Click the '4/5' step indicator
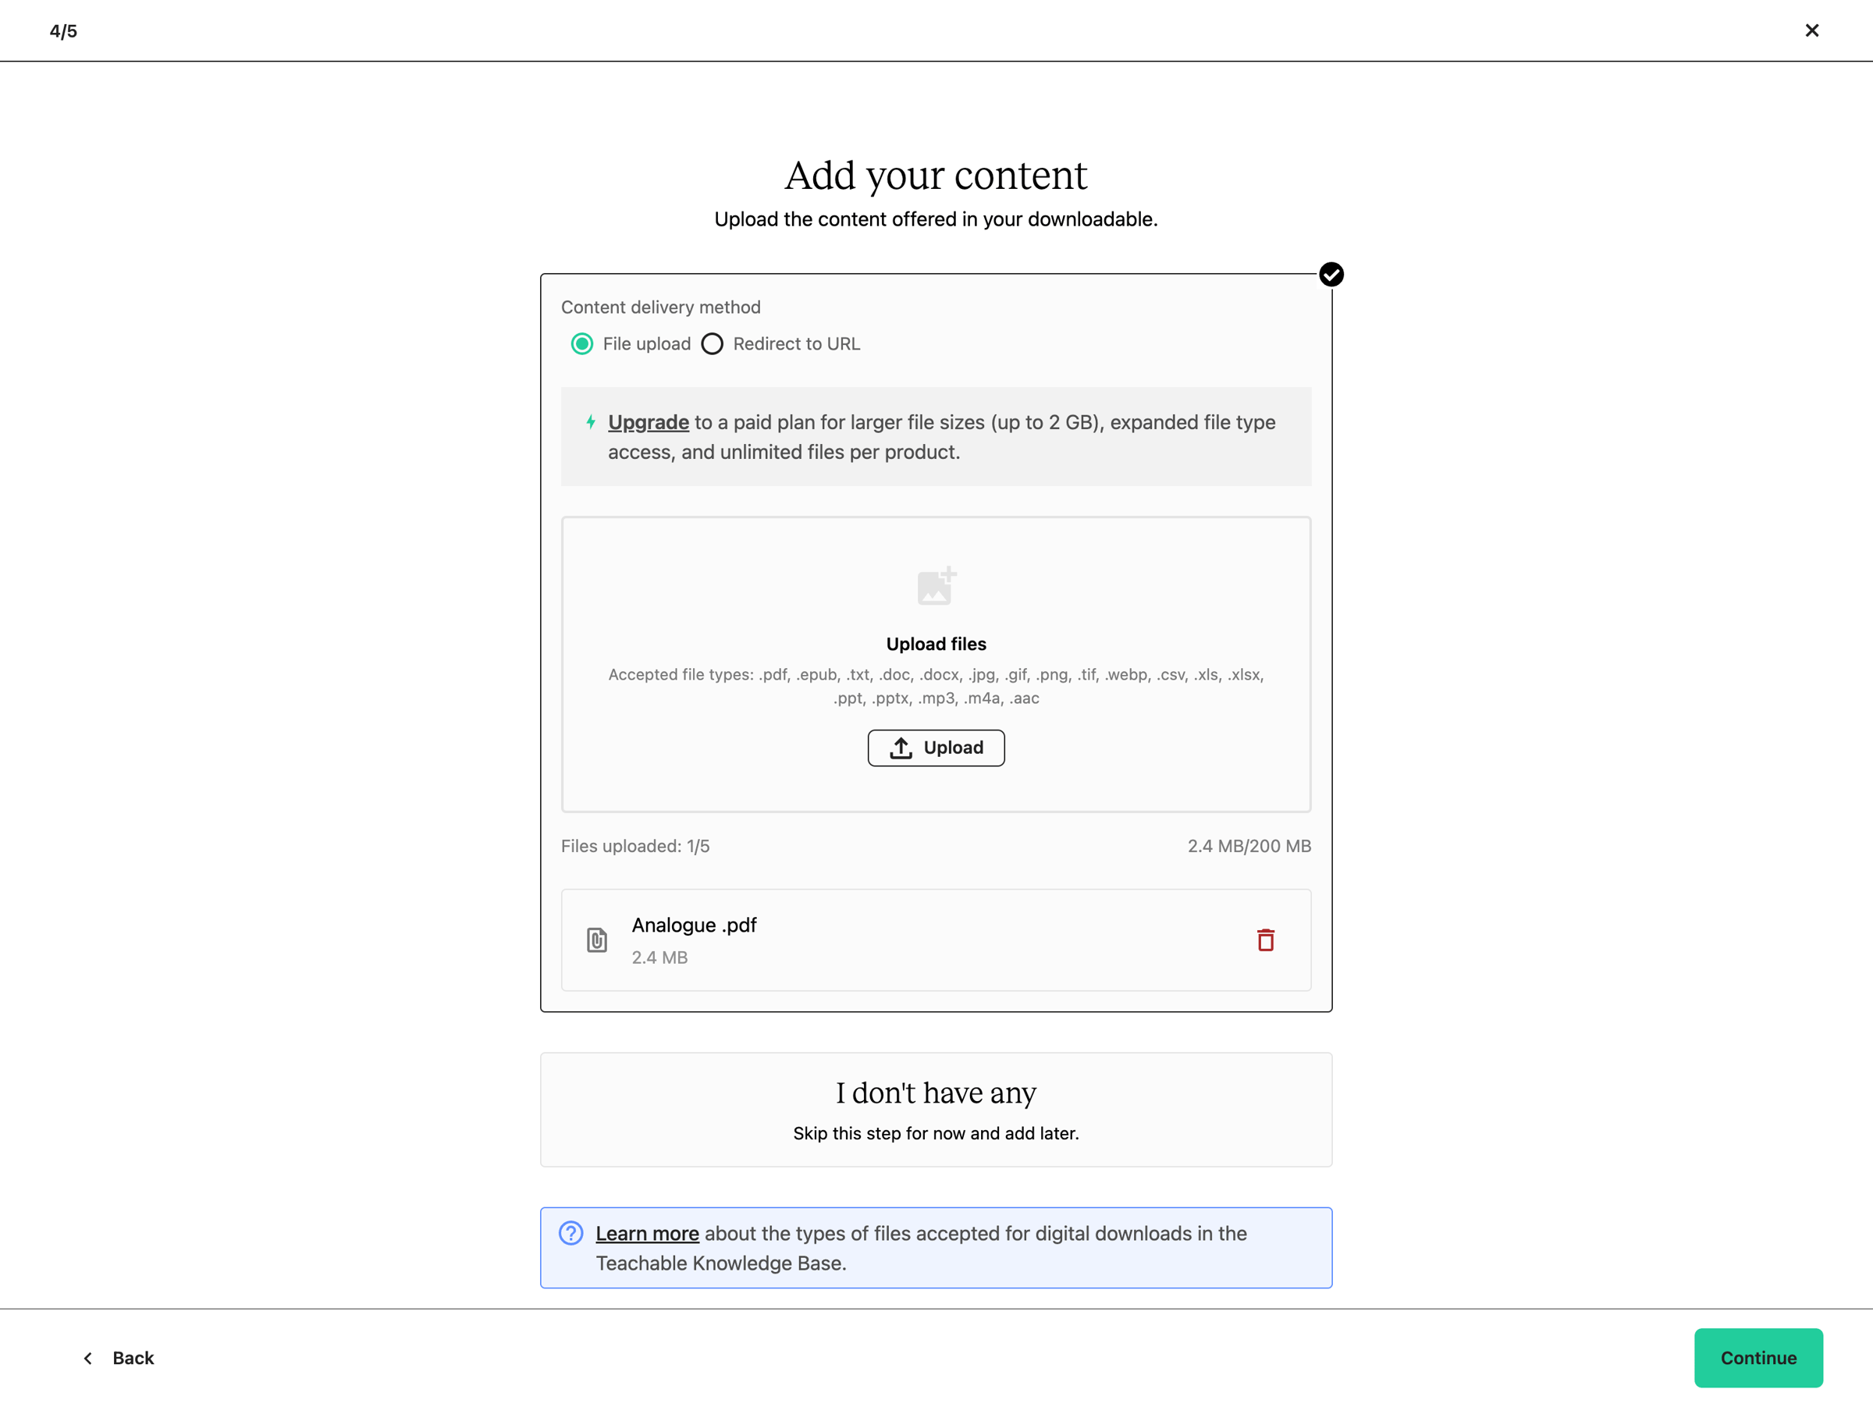1873x1407 pixels. tap(63, 31)
